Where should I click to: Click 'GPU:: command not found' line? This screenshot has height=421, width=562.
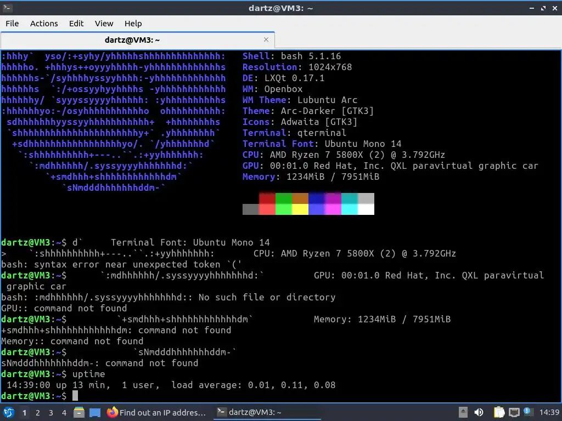(x=64, y=308)
